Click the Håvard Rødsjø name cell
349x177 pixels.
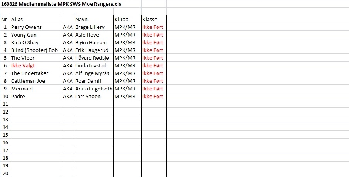[94, 58]
